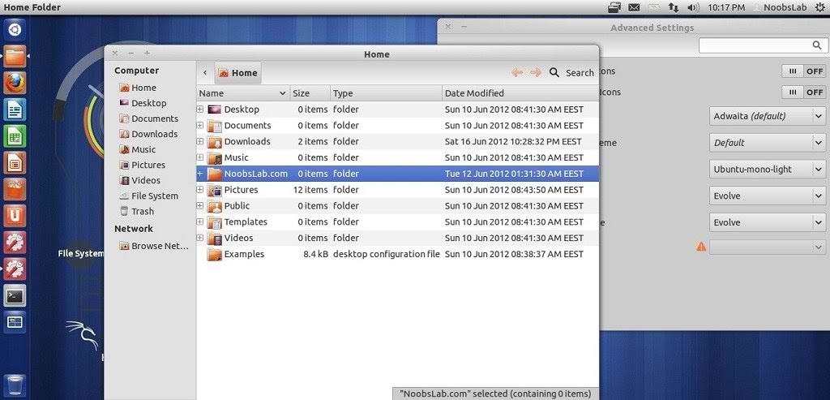Screen dimensions: 830x400
Task: Sort files by the Size column header
Action: (x=310, y=93)
